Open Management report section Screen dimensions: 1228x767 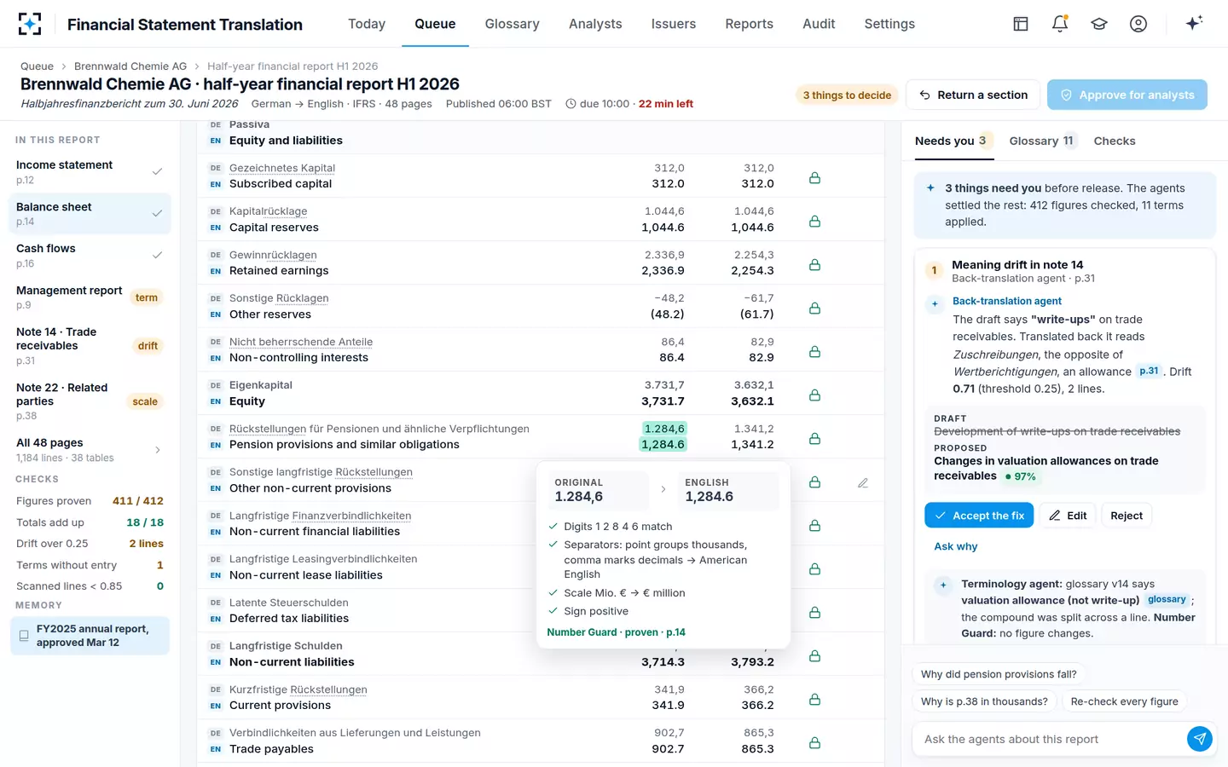point(90,297)
